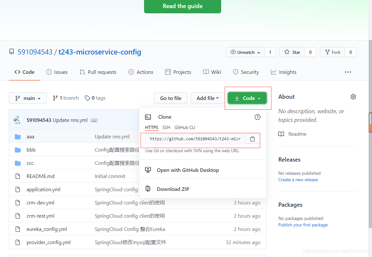Click Publish your first package link
Viewport: 372px width, 257px height.
click(303, 225)
